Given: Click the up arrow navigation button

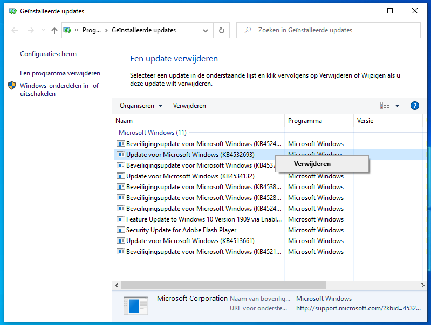Looking at the screenshot, I should pyautogui.click(x=54, y=31).
